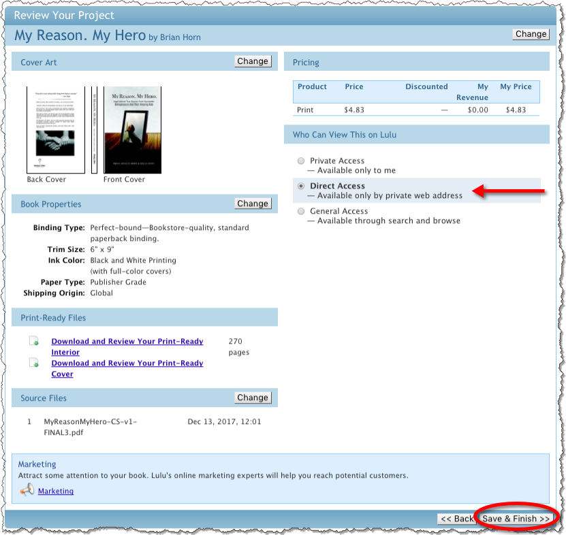Click the Product column header

pyautogui.click(x=312, y=86)
